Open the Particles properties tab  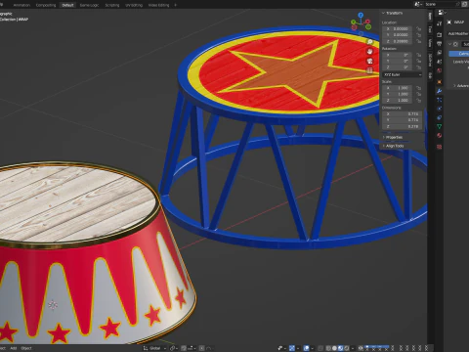tap(439, 100)
